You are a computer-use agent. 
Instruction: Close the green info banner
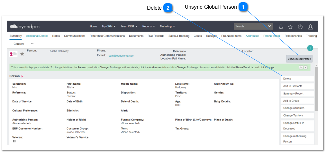pos(305,67)
